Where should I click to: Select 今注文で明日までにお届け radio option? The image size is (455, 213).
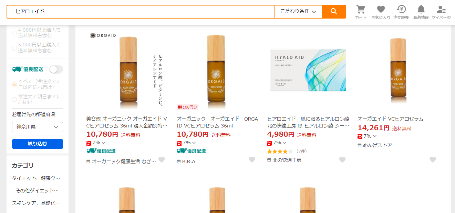coord(14,99)
